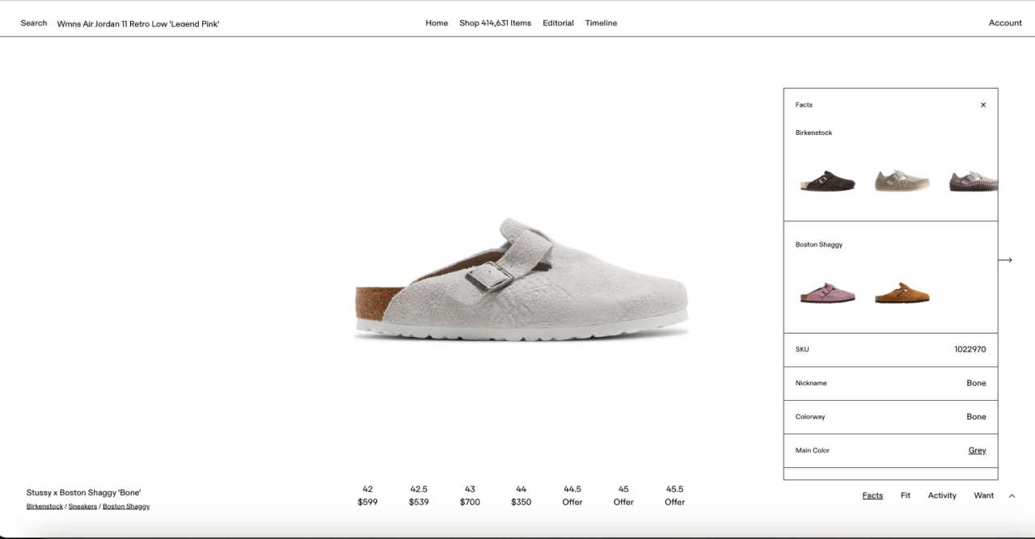Open Shop 414,631 Items
Image resolution: width=1035 pixels, height=539 pixels.
coord(496,23)
